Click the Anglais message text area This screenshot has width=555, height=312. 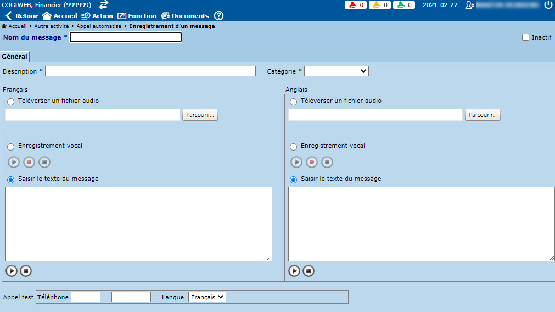click(421, 224)
